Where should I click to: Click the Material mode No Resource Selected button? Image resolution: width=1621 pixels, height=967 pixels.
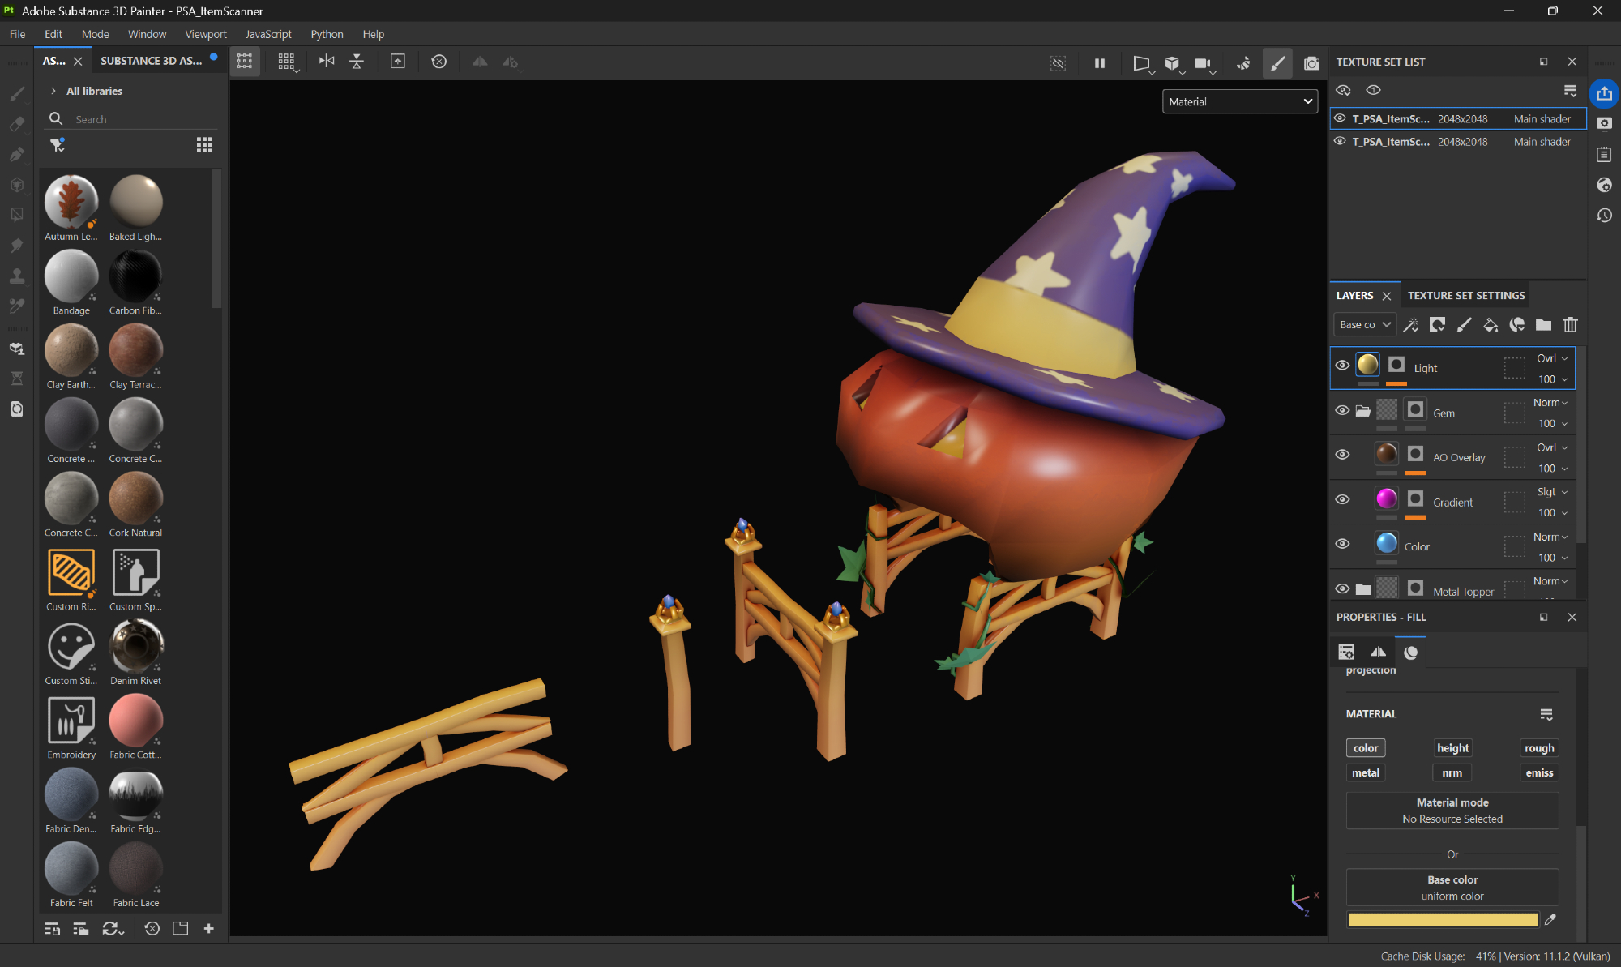(1452, 811)
